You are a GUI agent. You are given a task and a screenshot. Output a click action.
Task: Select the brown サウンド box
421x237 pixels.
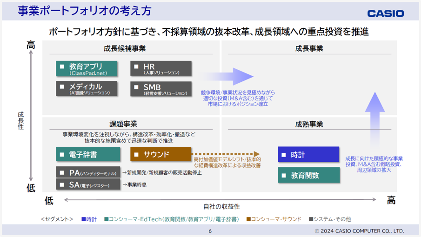[x=161, y=154]
